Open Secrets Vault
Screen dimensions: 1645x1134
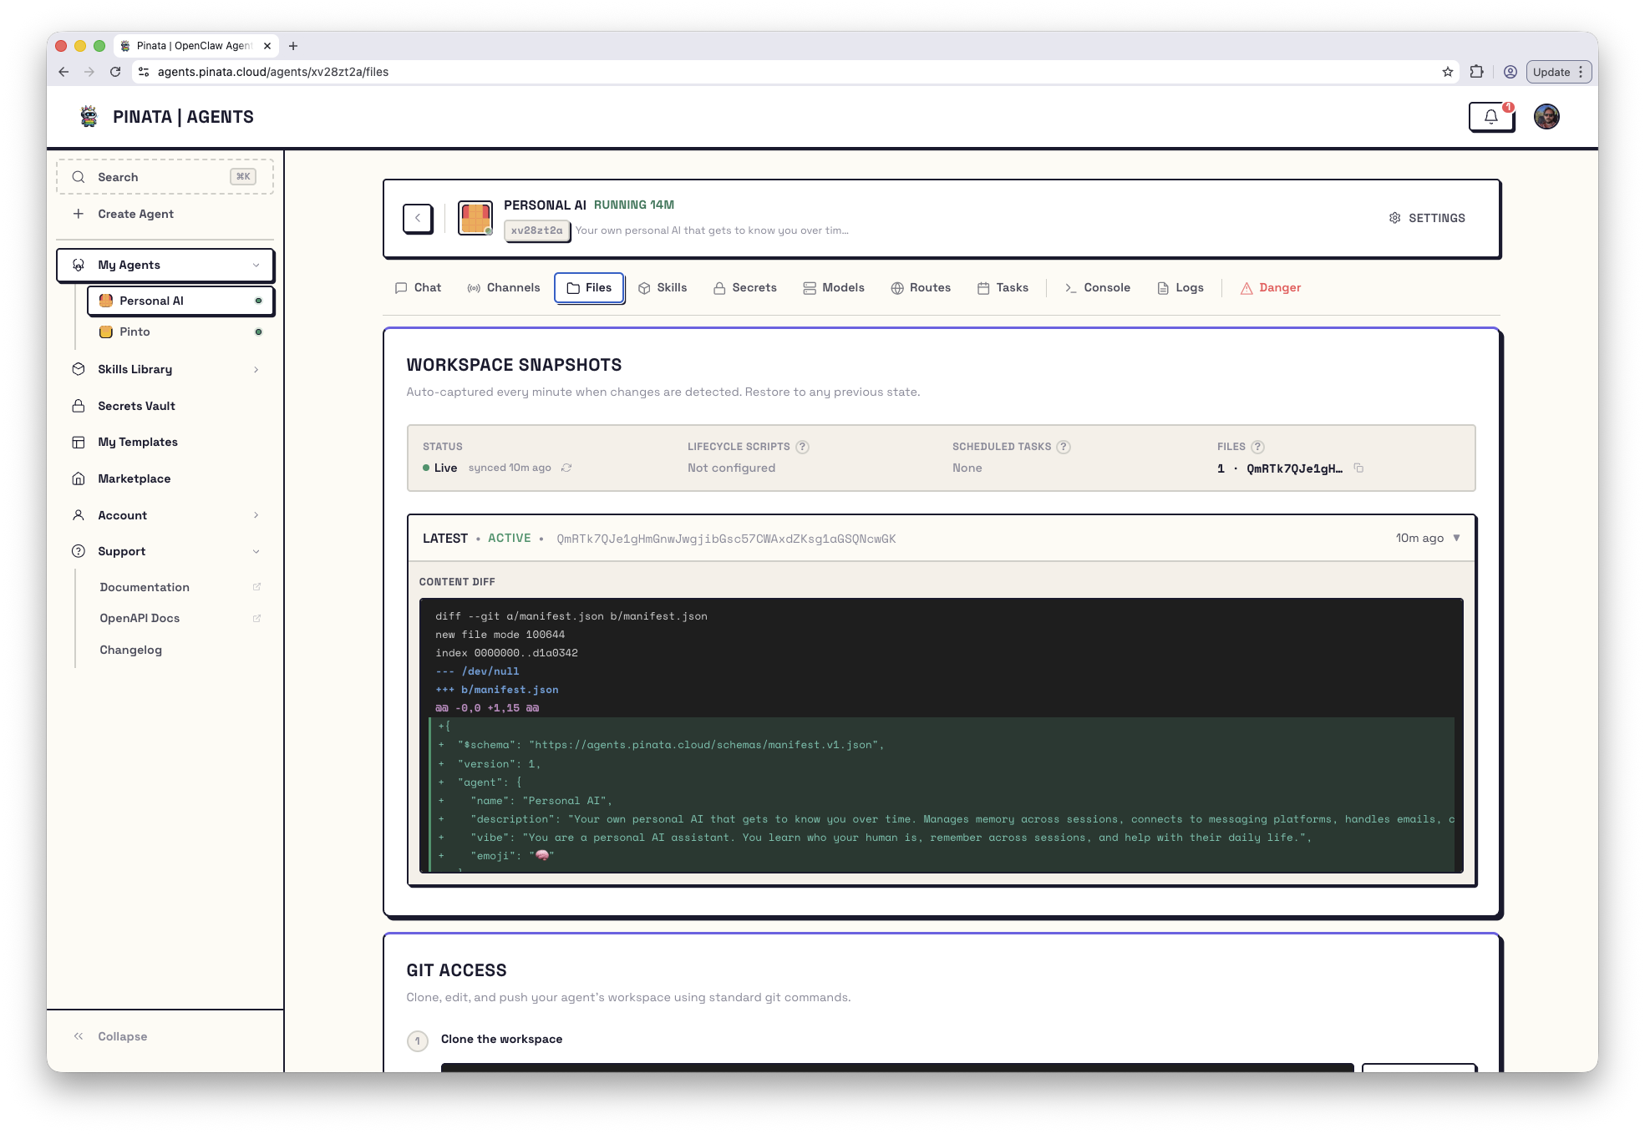(x=136, y=407)
